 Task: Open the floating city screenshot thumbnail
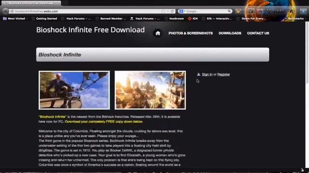pyautogui.click(x=150, y=90)
